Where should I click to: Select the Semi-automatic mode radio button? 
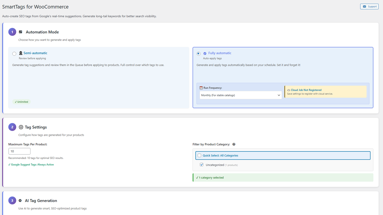tap(14, 53)
